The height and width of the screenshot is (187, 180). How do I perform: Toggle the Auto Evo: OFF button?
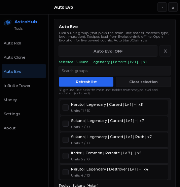pyautogui.click(x=108, y=51)
